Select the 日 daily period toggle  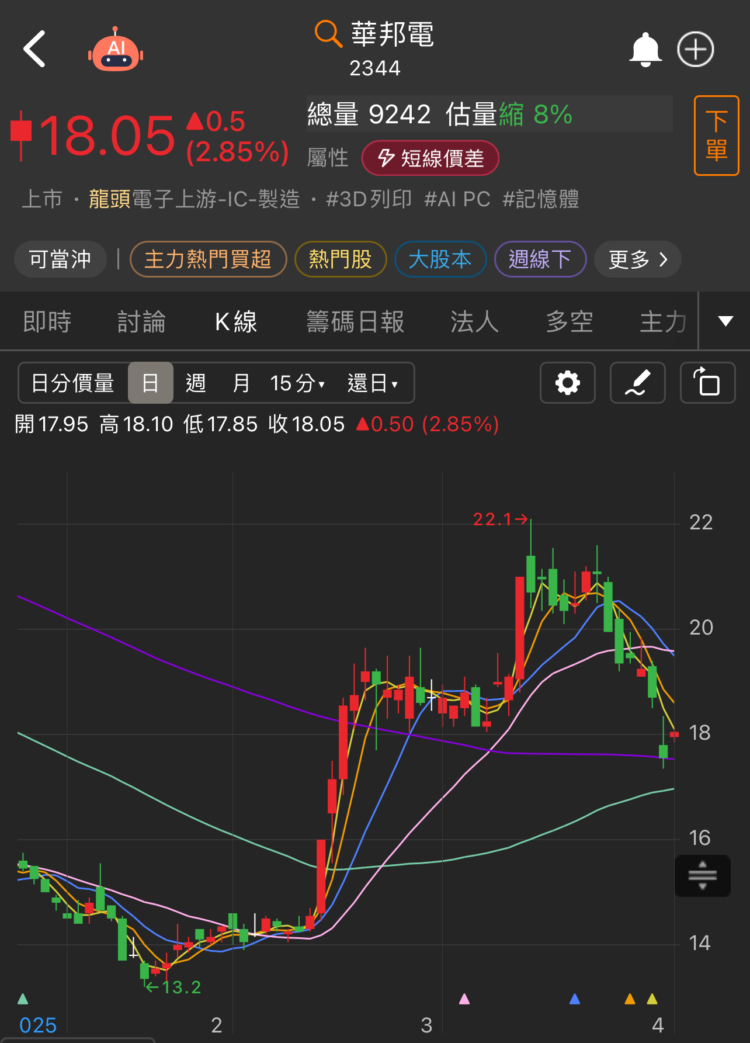[151, 383]
